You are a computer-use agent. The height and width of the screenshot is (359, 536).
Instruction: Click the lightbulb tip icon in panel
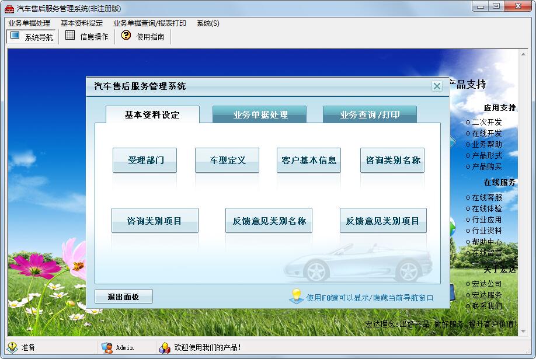click(297, 296)
